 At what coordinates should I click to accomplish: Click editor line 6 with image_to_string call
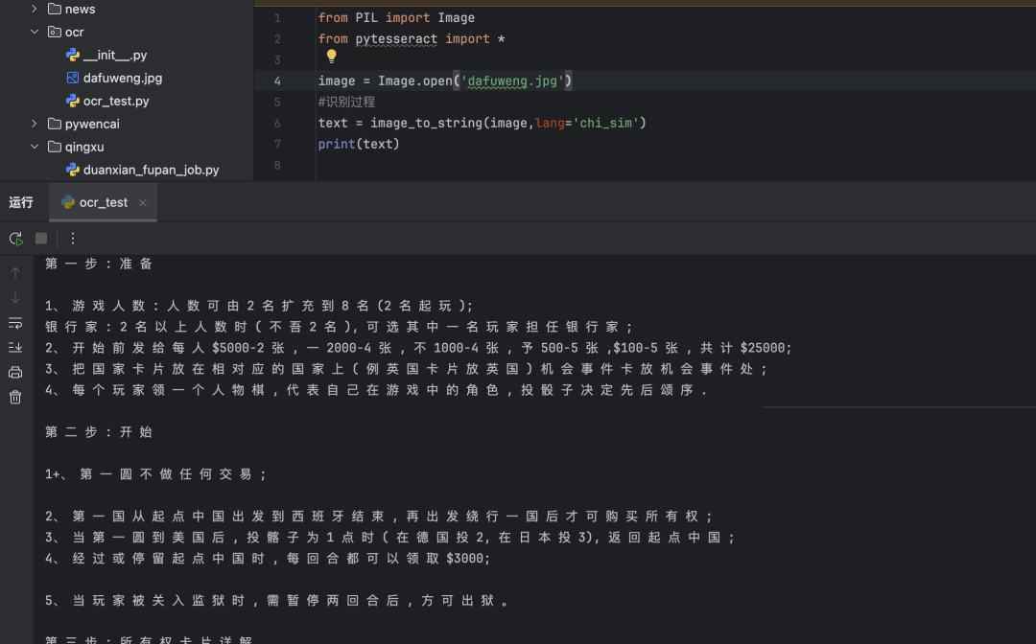pos(482,123)
